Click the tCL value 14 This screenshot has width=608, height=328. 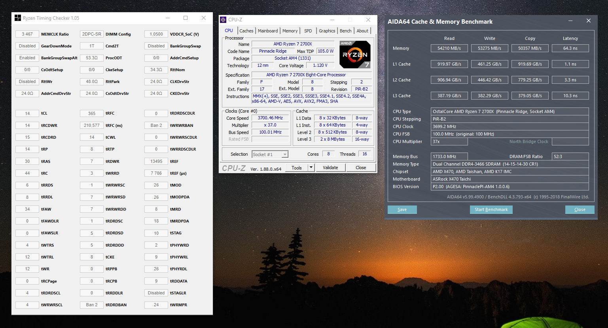pos(27,113)
